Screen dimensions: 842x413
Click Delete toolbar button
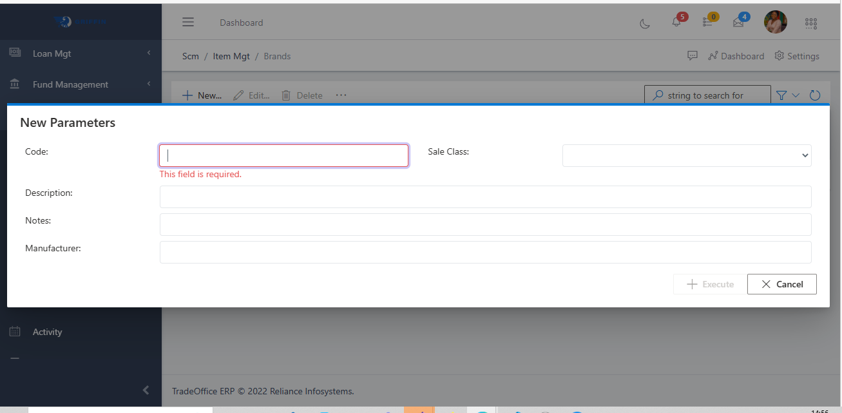coord(302,95)
